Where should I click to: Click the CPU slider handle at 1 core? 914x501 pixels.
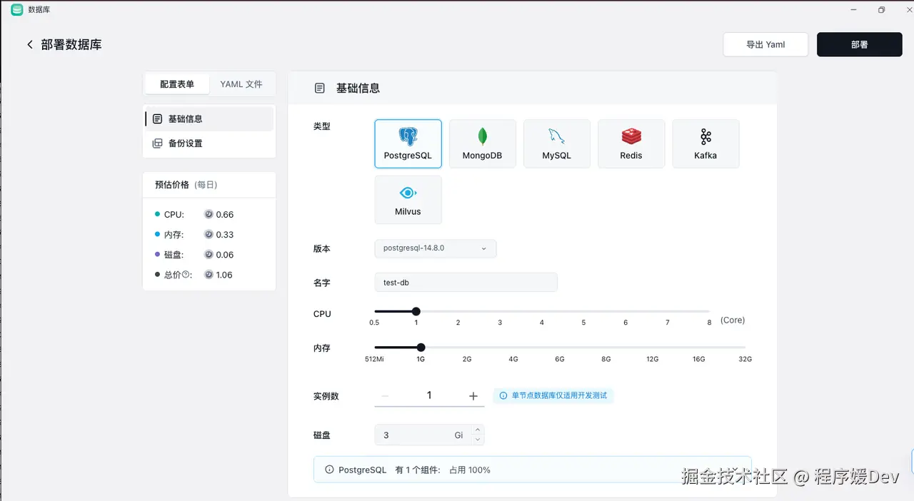tap(416, 311)
